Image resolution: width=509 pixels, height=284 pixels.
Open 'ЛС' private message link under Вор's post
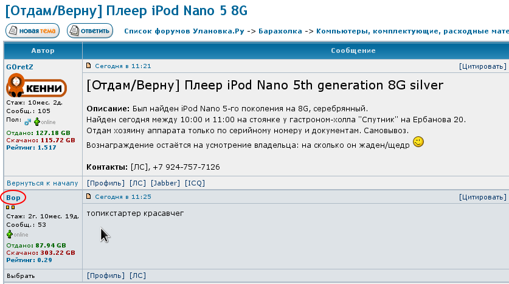pyautogui.click(x=137, y=275)
